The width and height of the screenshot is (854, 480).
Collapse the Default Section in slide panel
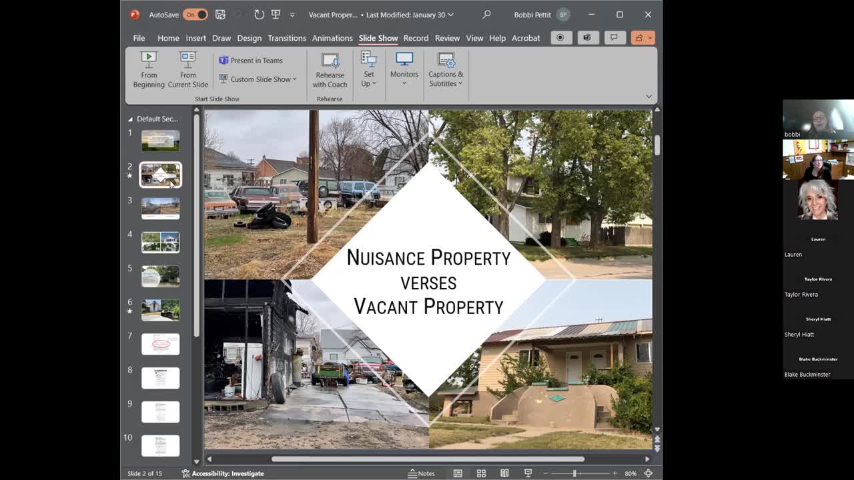130,119
